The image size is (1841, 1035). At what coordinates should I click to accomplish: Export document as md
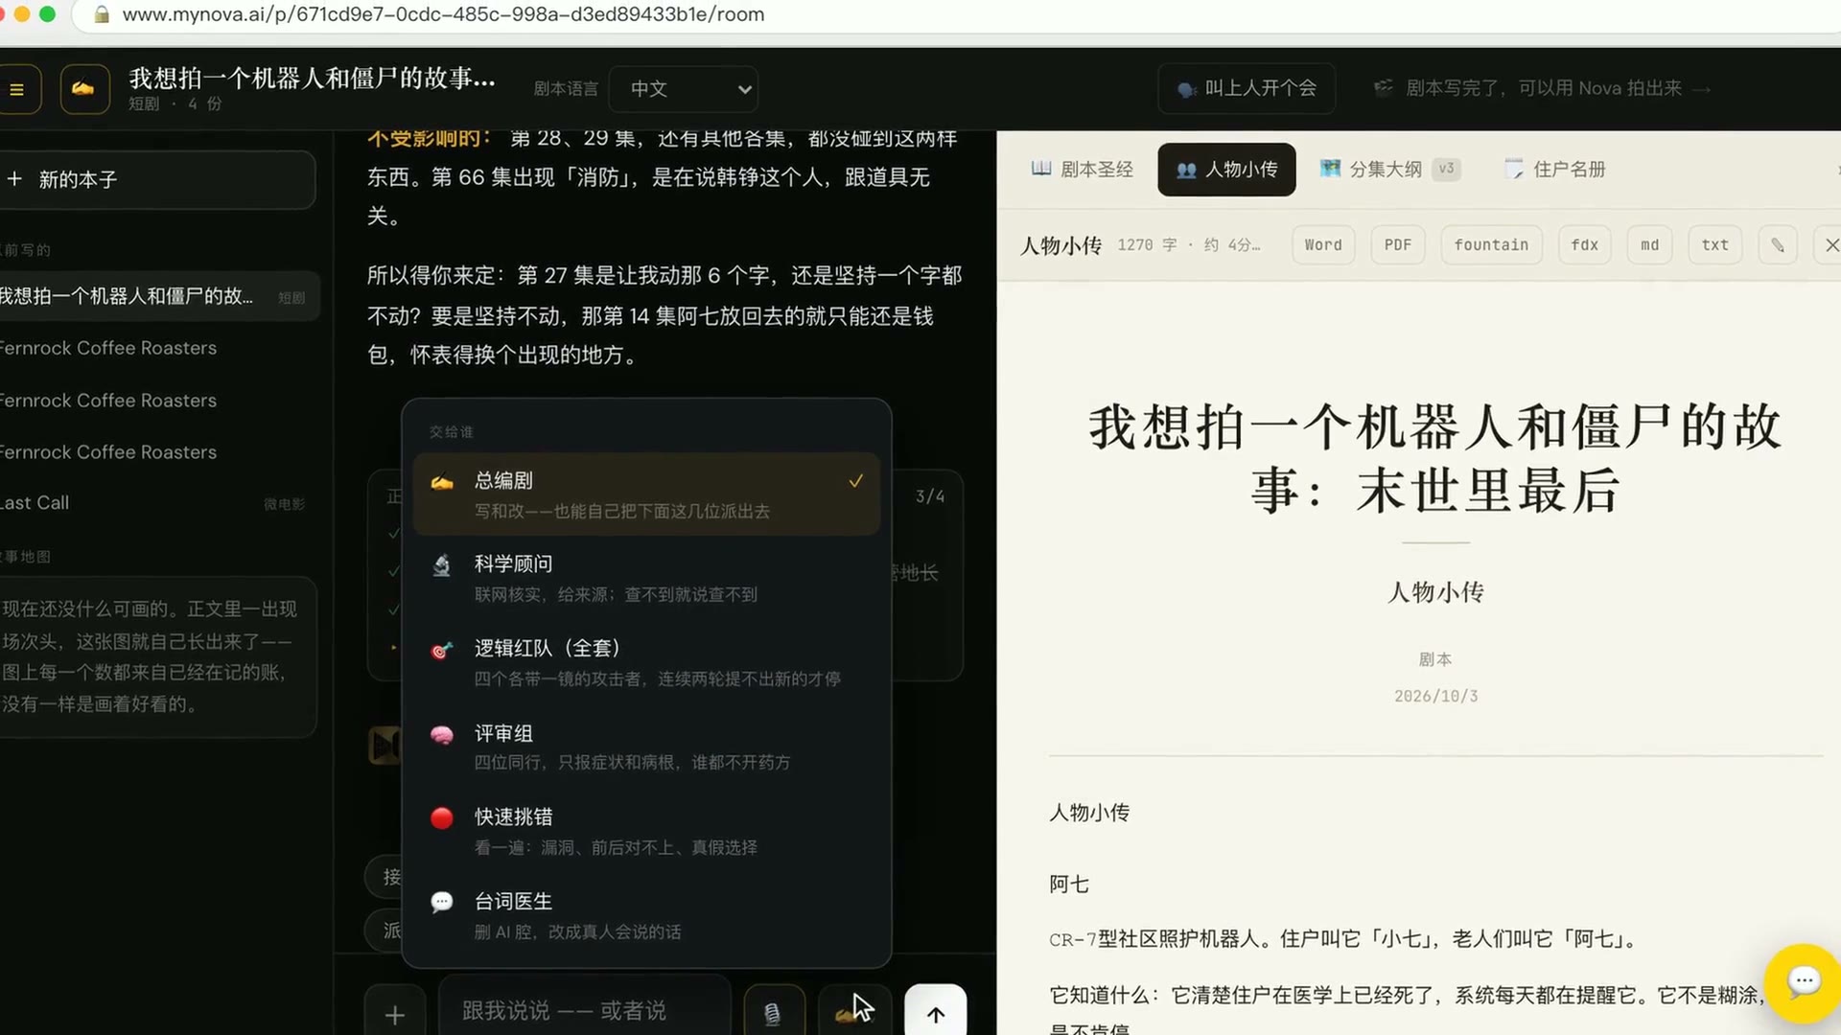(x=1649, y=245)
